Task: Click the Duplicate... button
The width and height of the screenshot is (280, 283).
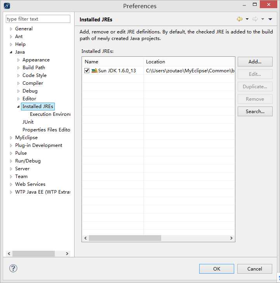Action: 255,87
